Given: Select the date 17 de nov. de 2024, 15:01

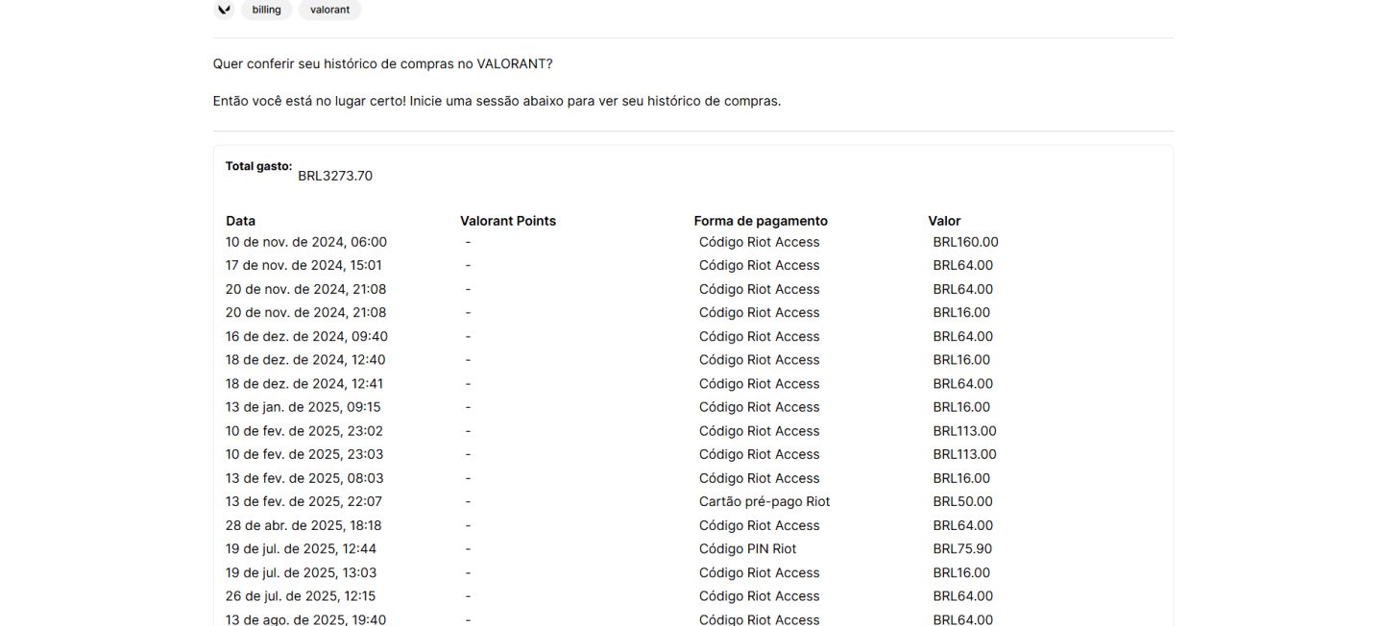Looking at the screenshot, I should [303, 265].
